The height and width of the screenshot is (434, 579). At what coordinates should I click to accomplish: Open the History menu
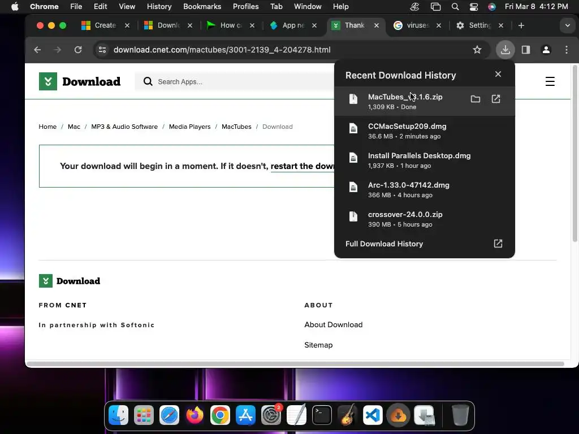[x=159, y=7]
